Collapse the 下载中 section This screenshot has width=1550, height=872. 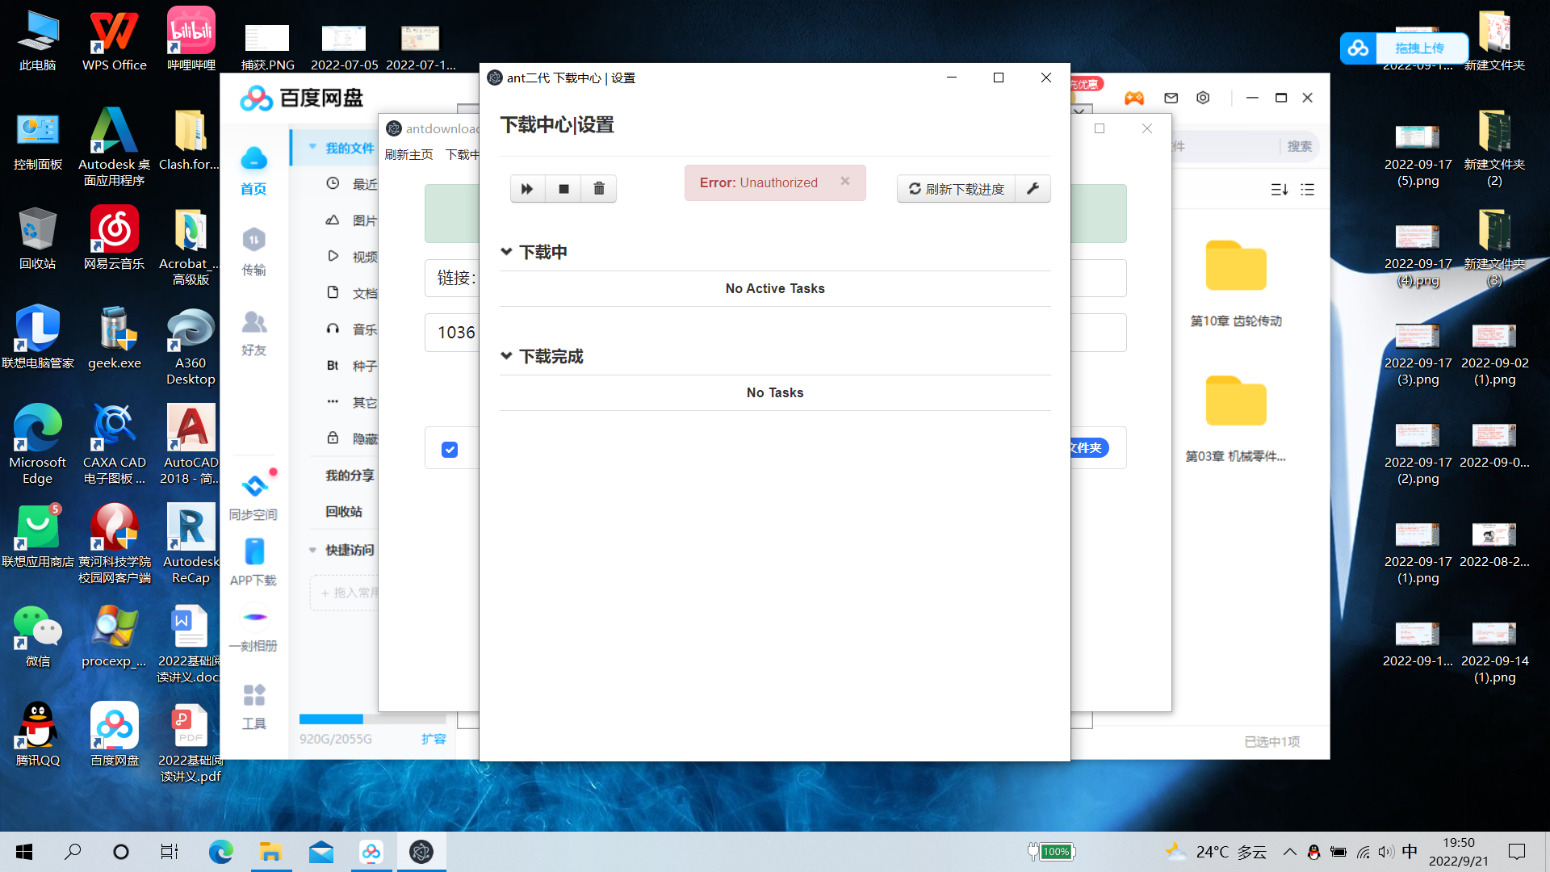pyautogui.click(x=506, y=251)
